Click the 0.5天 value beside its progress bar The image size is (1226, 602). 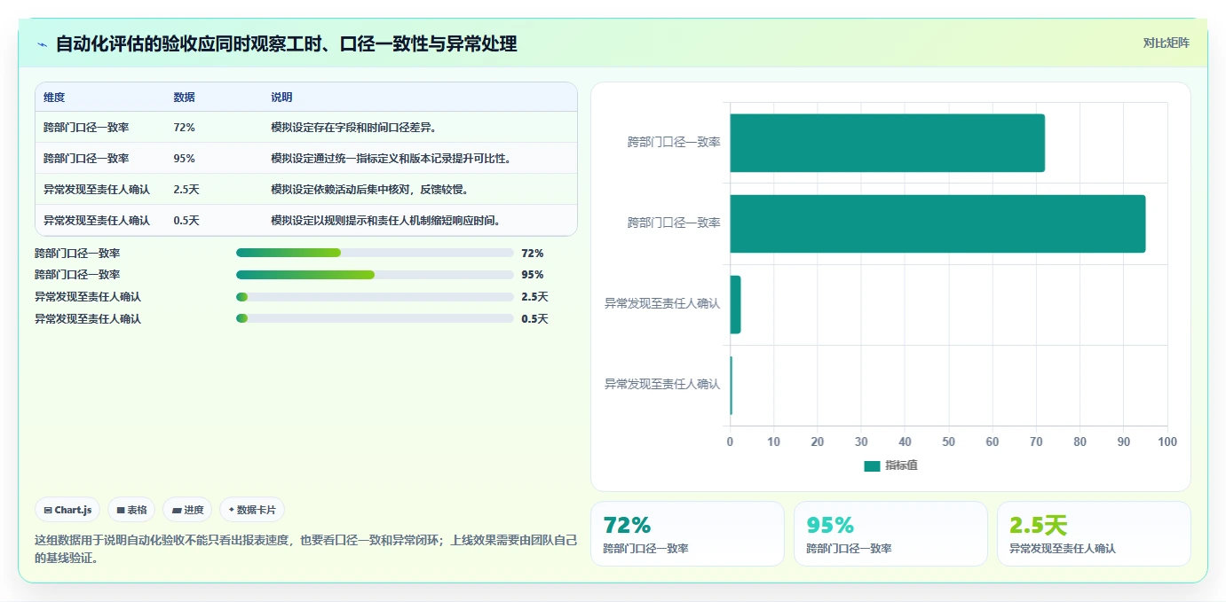[x=534, y=319]
